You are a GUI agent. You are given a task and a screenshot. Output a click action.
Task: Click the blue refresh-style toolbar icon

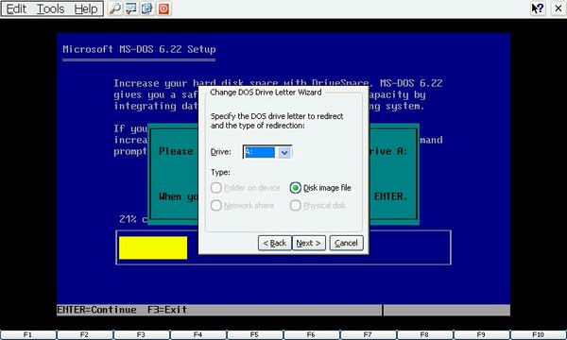click(147, 8)
